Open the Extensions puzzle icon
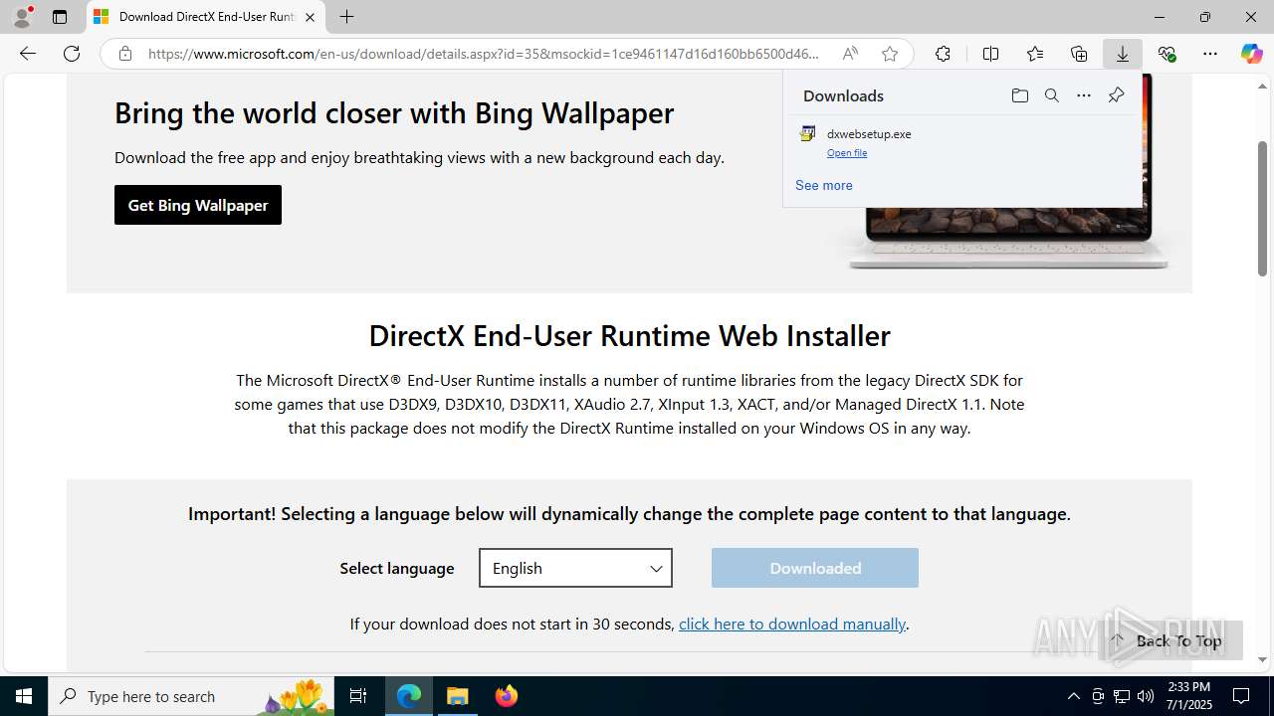 click(x=943, y=54)
